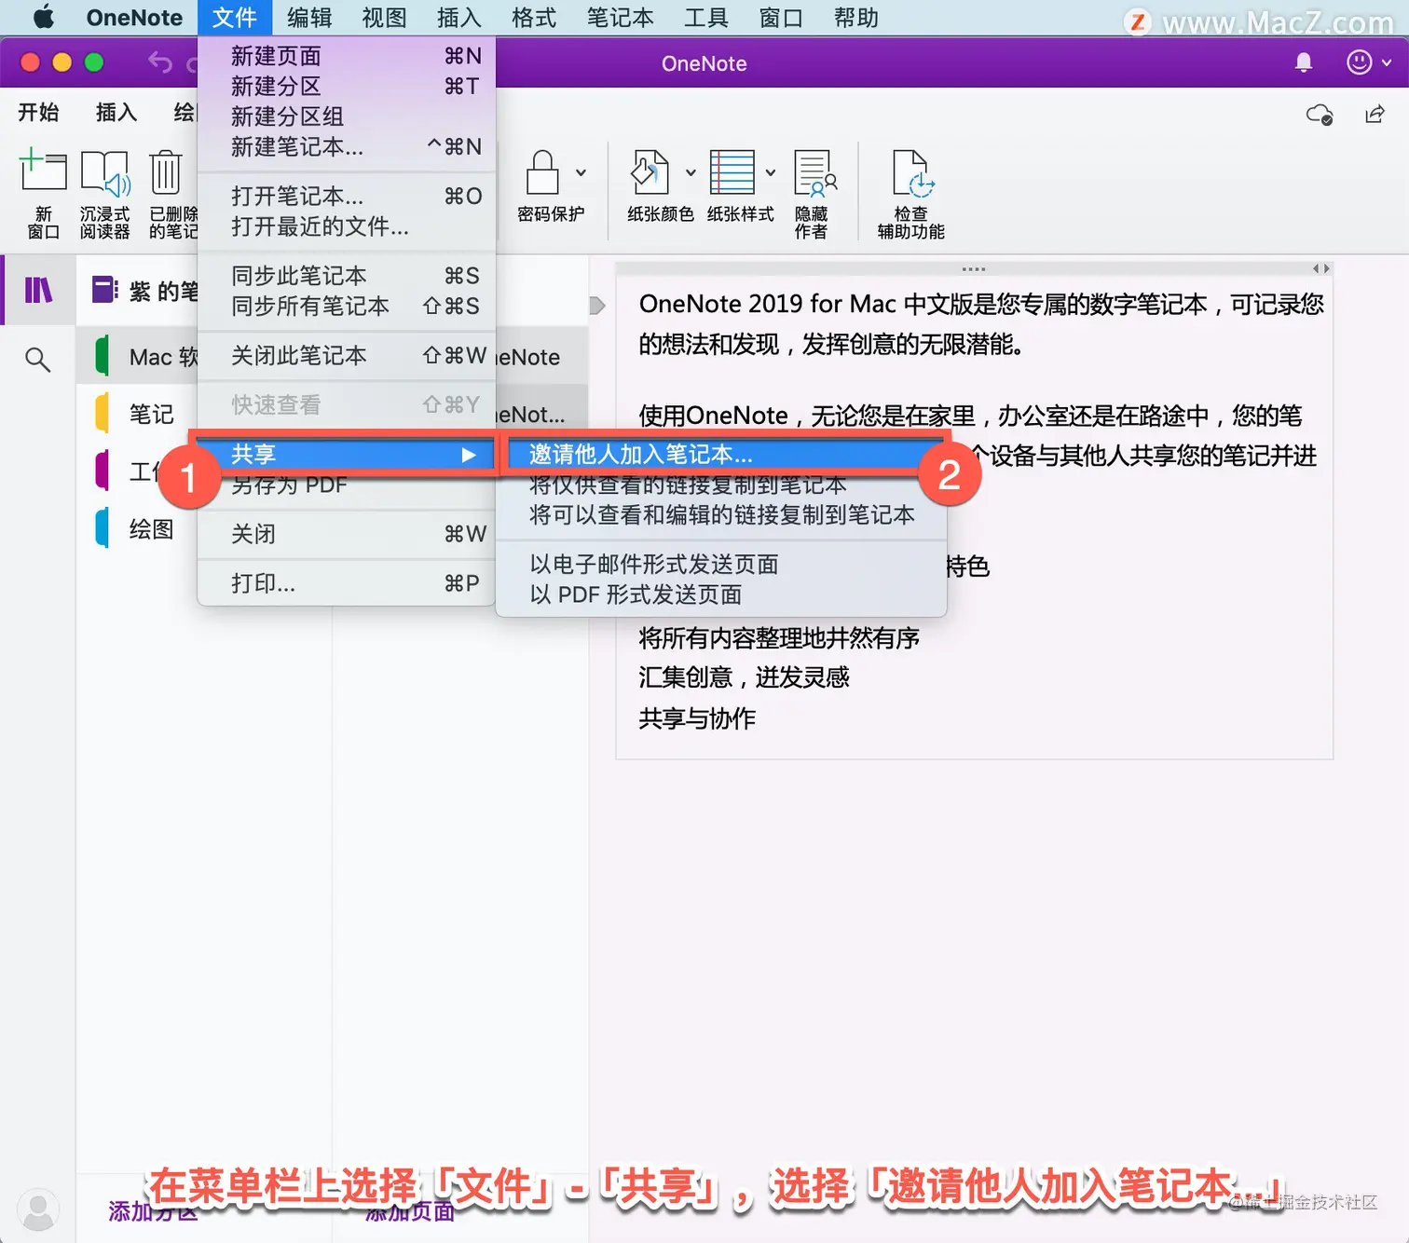
Task: Choose 关闭 in the 文件 menu
Action: (x=347, y=534)
